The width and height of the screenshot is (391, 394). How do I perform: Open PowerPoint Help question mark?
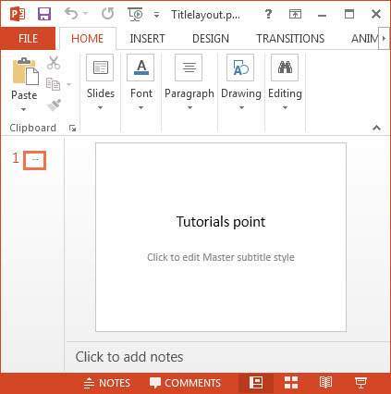268,14
